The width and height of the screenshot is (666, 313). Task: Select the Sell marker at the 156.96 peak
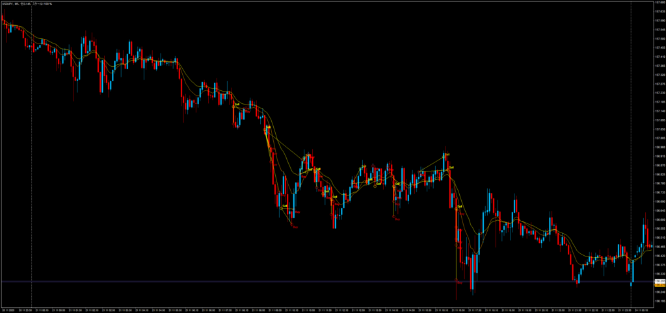click(x=447, y=155)
